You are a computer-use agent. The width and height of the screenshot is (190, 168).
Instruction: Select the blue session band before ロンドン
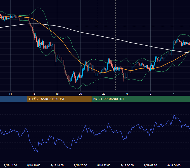coord(14,99)
